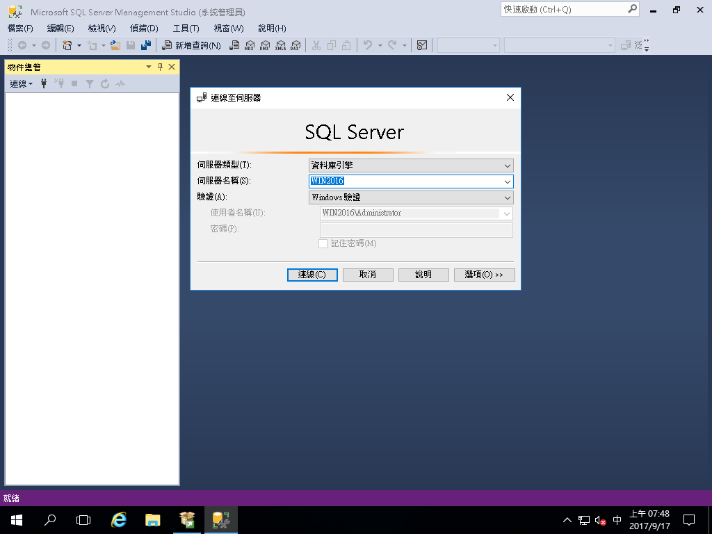The height and width of the screenshot is (534, 712).
Task: Open the 檢視(V) menu
Action: coord(102,28)
